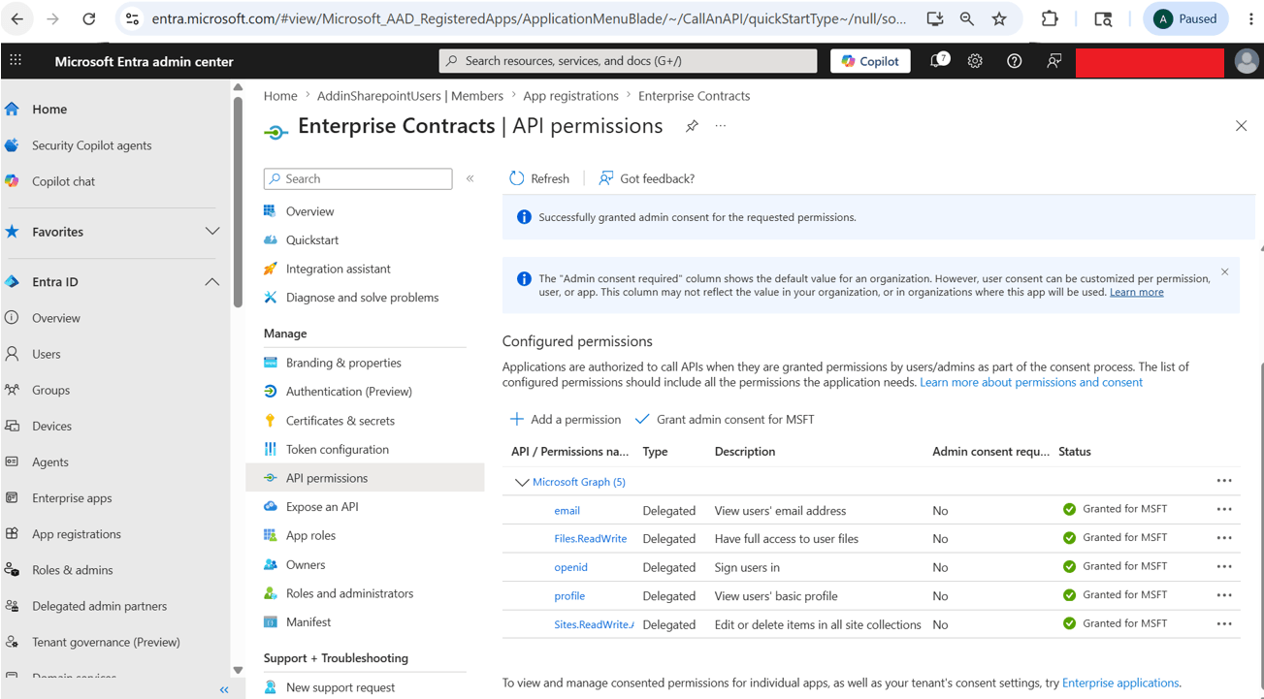
Task: Open the email permission link
Action: 567,511
